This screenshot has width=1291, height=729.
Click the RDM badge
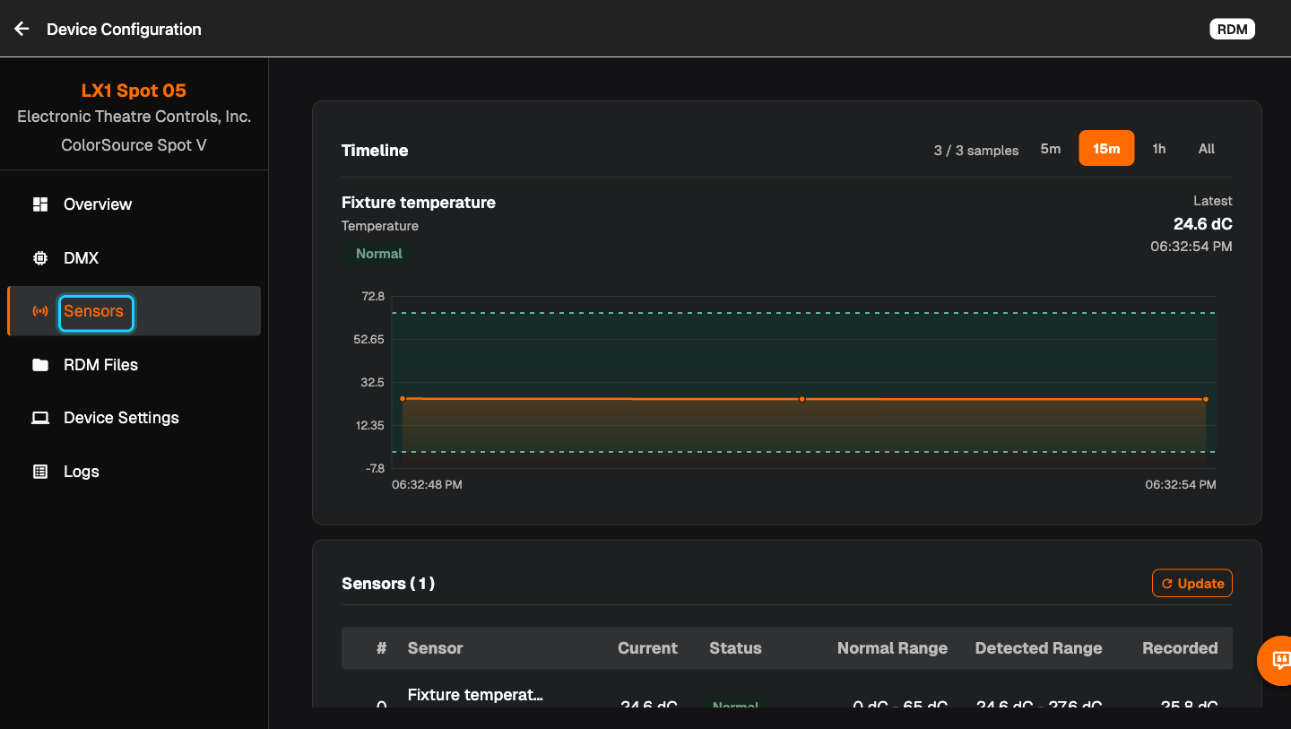1233,30
